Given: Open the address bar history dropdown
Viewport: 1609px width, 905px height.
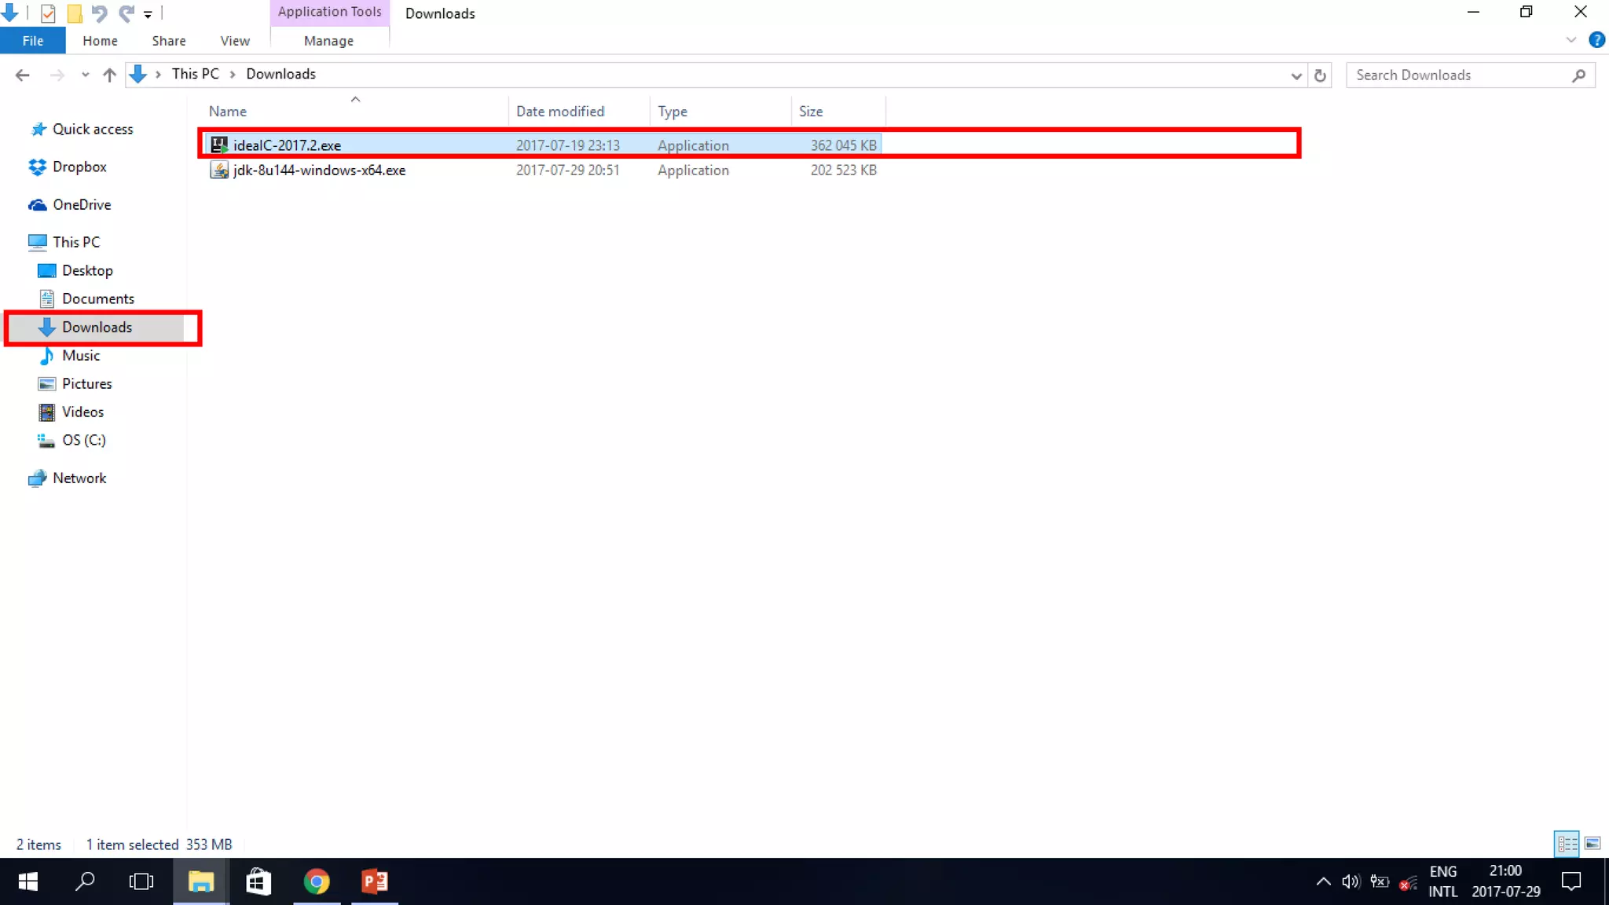Looking at the screenshot, I should [1296, 76].
